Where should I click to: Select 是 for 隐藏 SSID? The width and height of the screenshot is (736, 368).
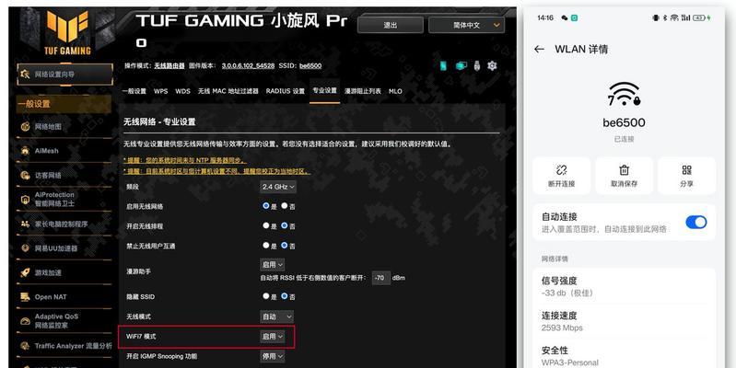[266, 296]
